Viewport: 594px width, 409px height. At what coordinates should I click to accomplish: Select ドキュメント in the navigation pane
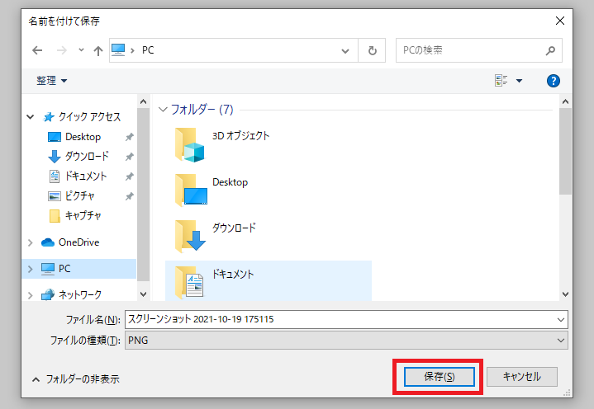86,176
